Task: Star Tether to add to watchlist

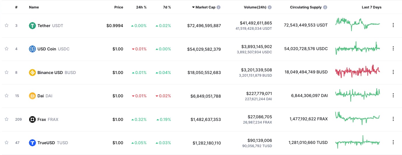Action: coord(6,25)
